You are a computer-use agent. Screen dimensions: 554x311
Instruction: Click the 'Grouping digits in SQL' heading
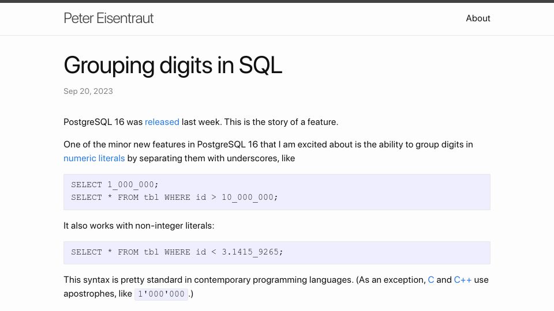click(x=173, y=65)
